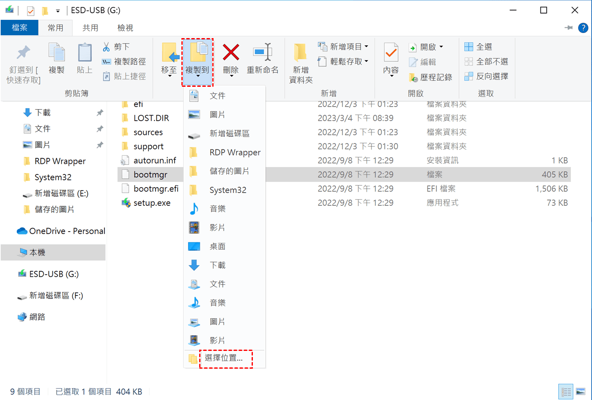This screenshot has width=592, height=400.
Task: Open 下載 in the navigation pane
Action: coord(37,113)
